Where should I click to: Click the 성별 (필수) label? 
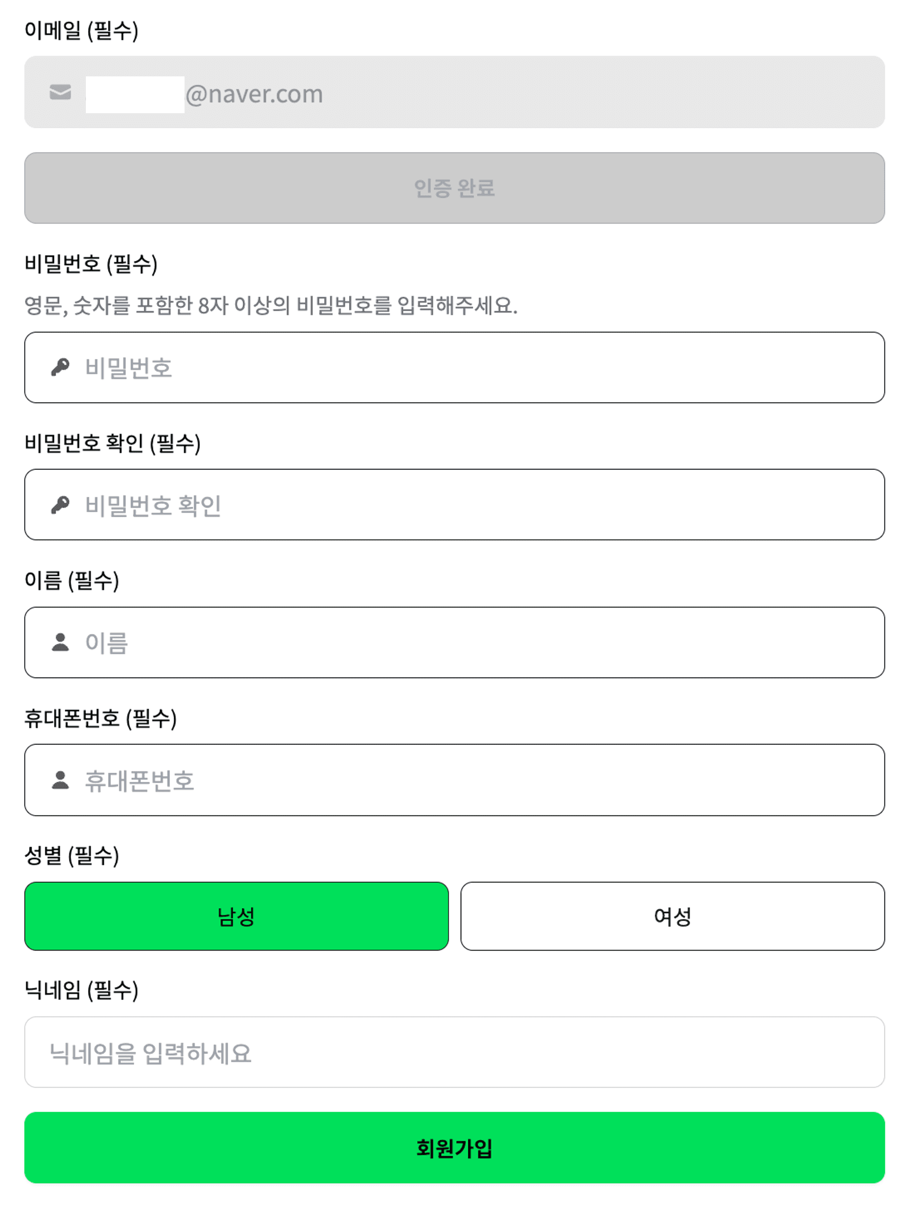pyautogui.click(x=71, y=855)
